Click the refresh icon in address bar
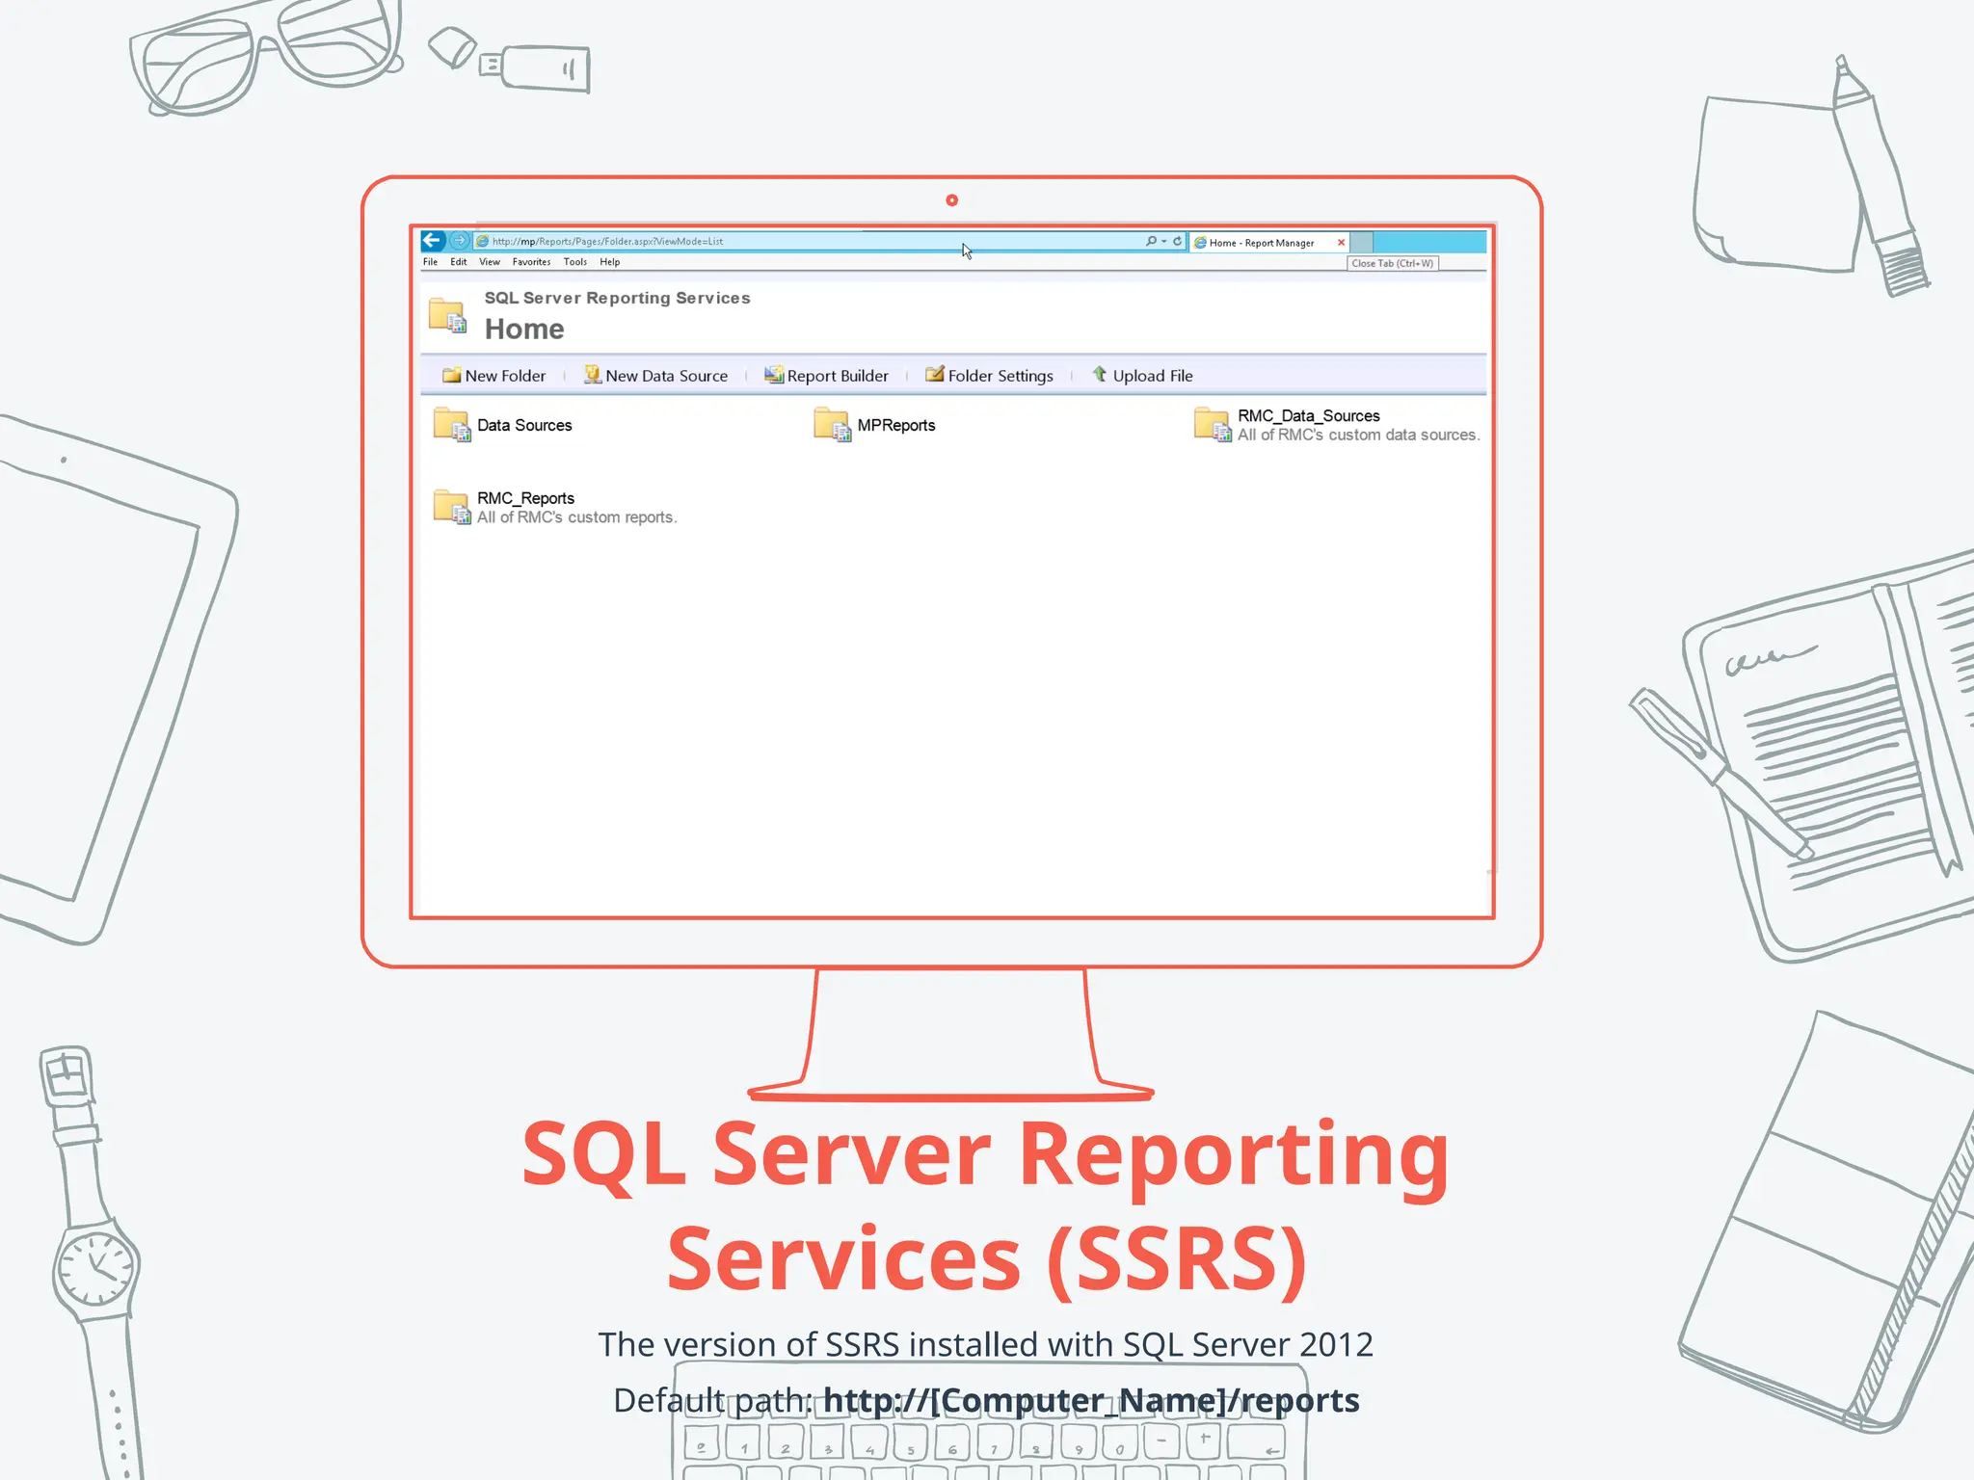This screenshot has width=1974, height=1480. pos(1177,241)
